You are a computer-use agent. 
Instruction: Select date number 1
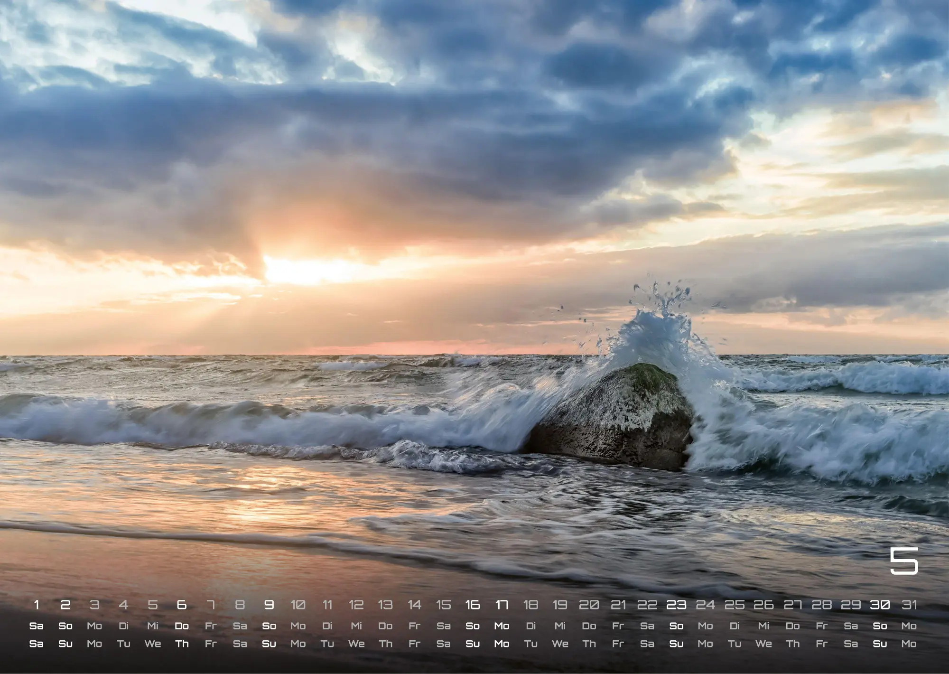click(36, 605)
